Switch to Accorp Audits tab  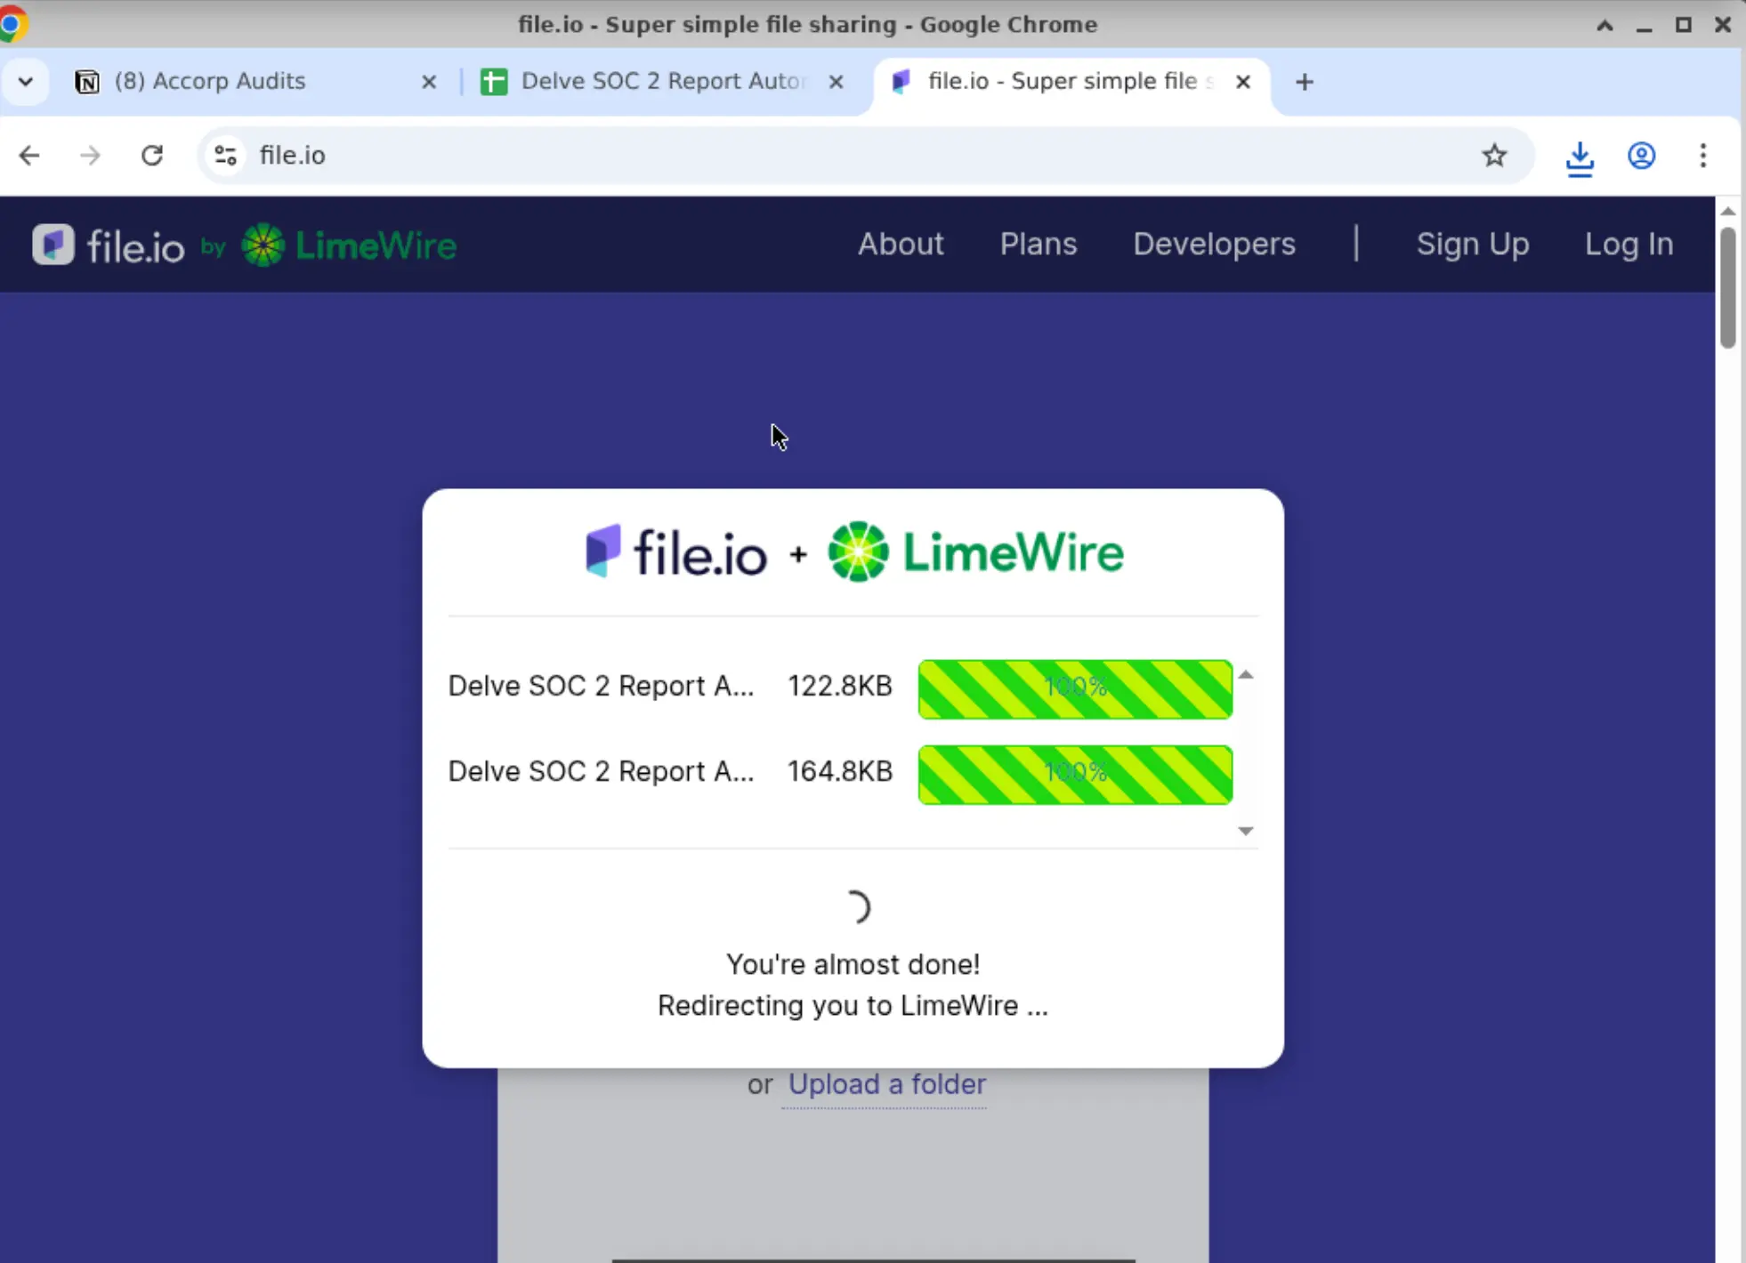210,82
